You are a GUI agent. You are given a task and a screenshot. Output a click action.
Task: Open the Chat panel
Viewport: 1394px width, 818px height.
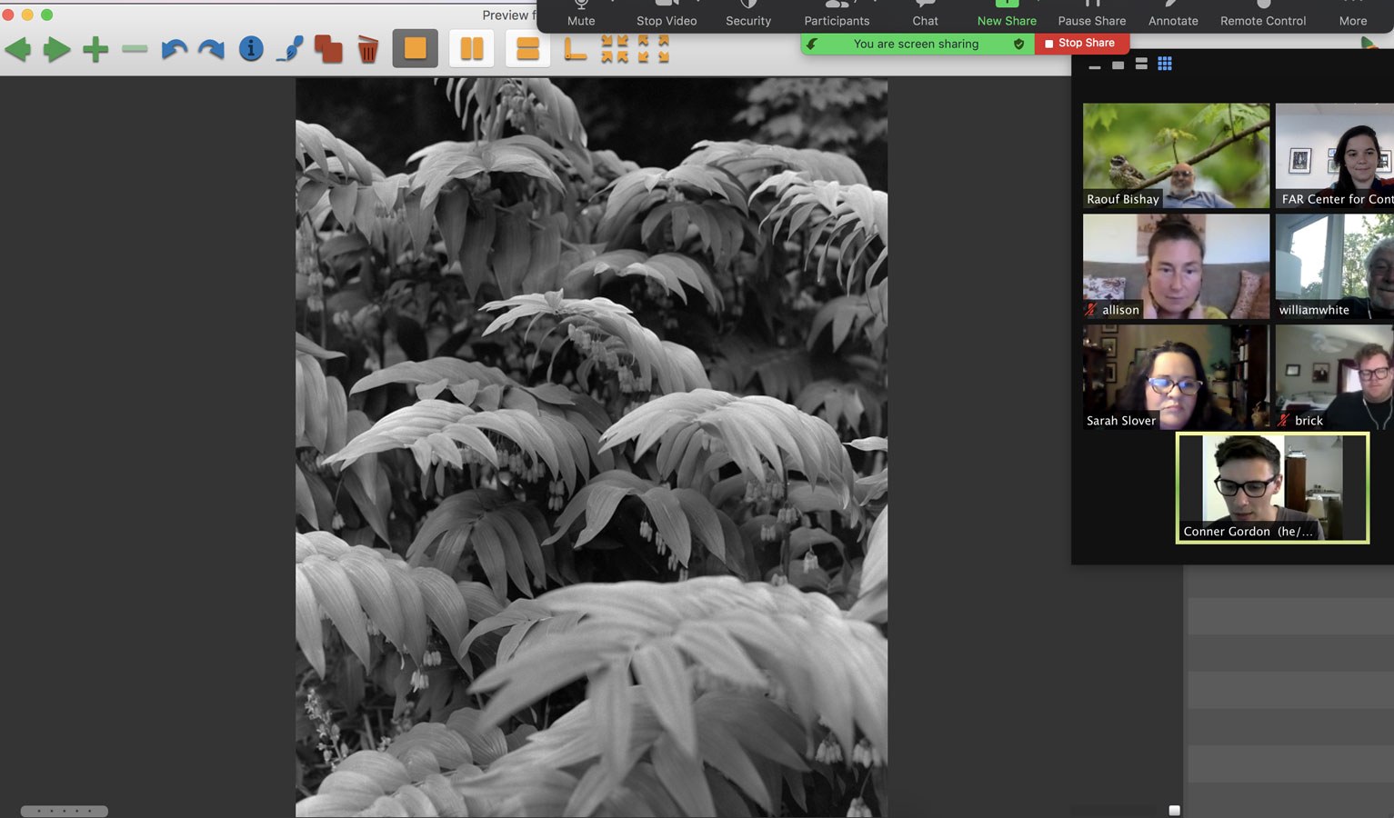tap(925, 15)
